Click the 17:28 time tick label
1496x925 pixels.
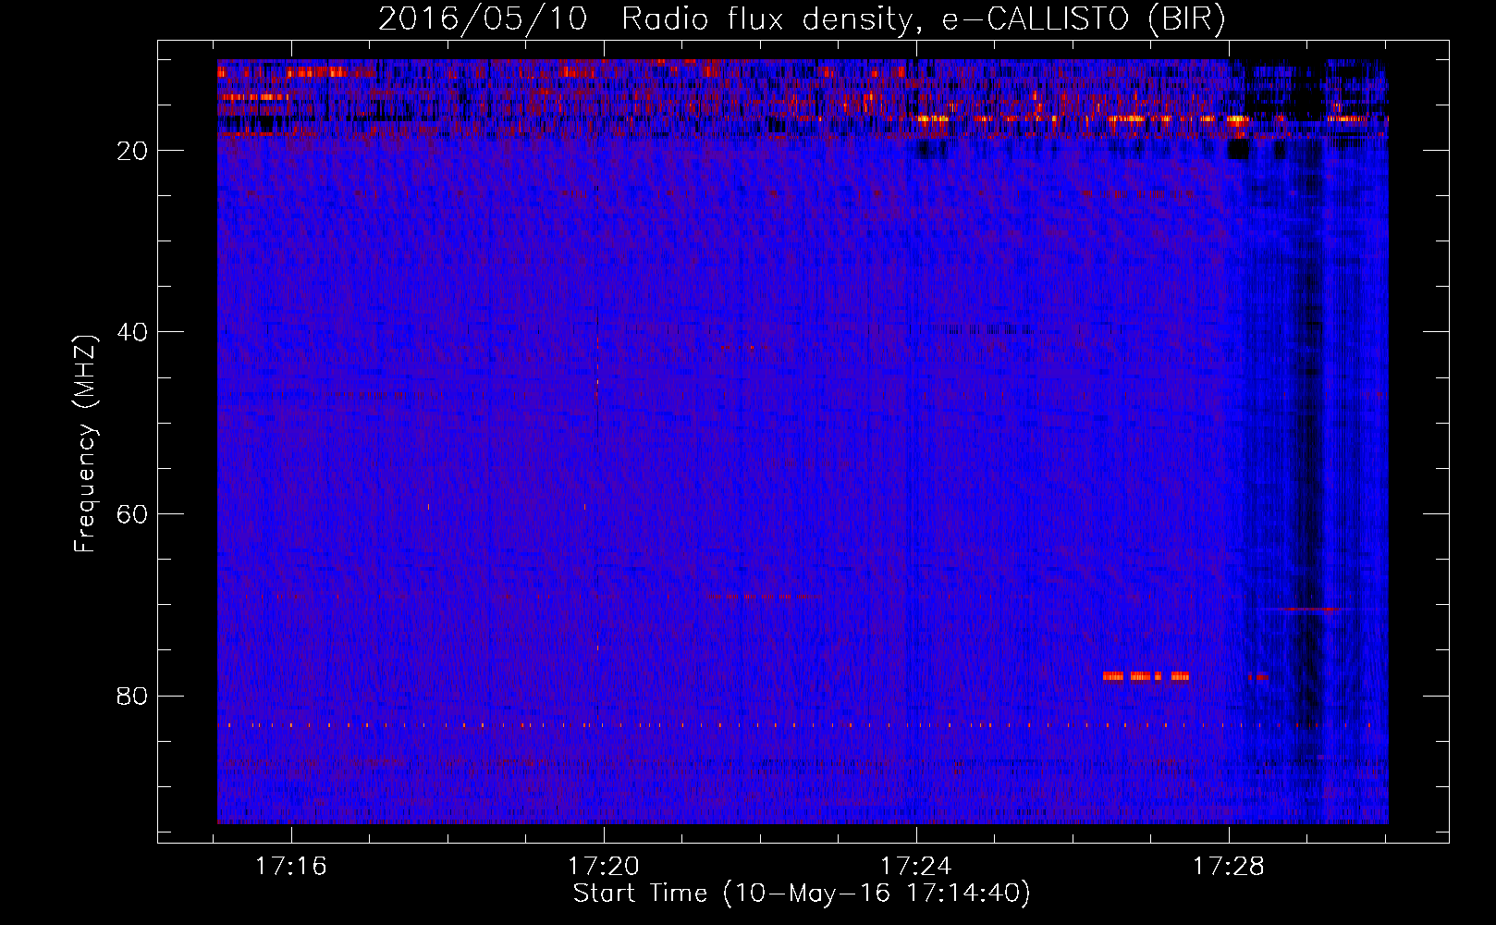(1228, 866)
